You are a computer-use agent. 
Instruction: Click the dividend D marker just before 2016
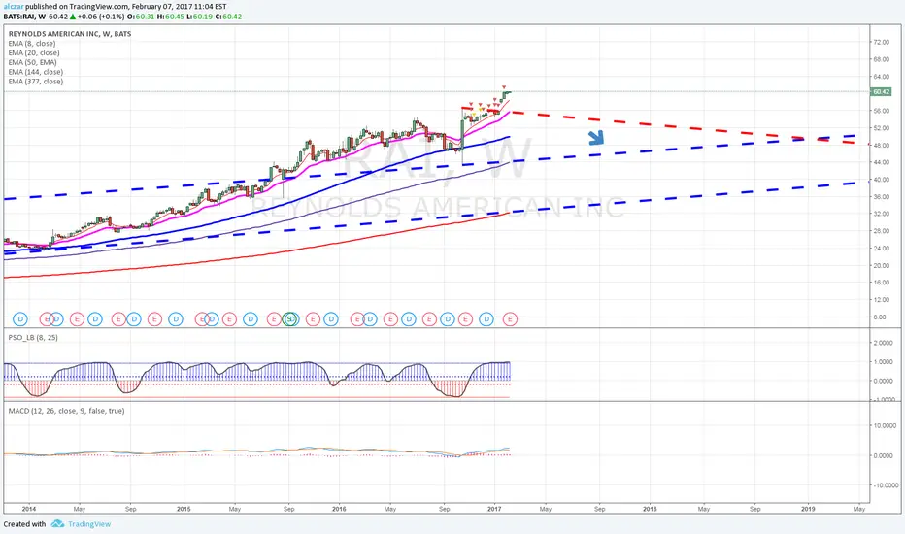coord(331,318)
